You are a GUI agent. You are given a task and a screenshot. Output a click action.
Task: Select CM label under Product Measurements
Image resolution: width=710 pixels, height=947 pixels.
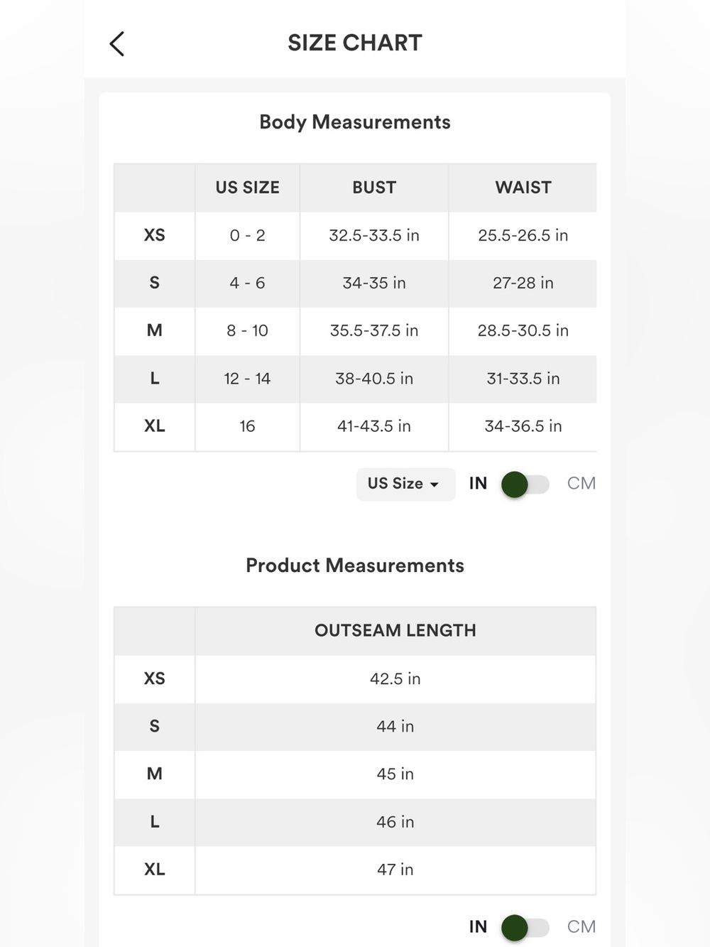coord(581,926)
